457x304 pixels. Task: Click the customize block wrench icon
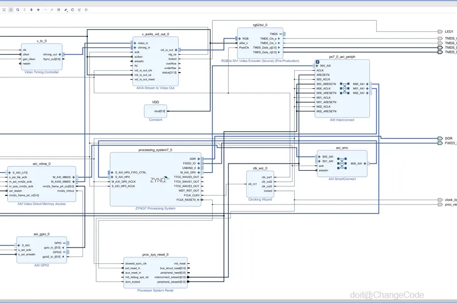point(52,9)
